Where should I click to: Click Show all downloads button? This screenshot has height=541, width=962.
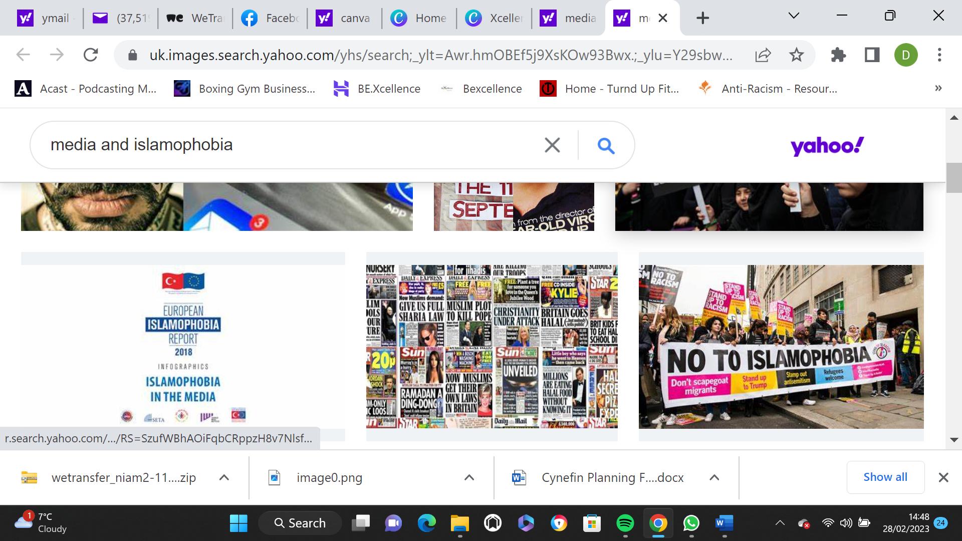885,477
